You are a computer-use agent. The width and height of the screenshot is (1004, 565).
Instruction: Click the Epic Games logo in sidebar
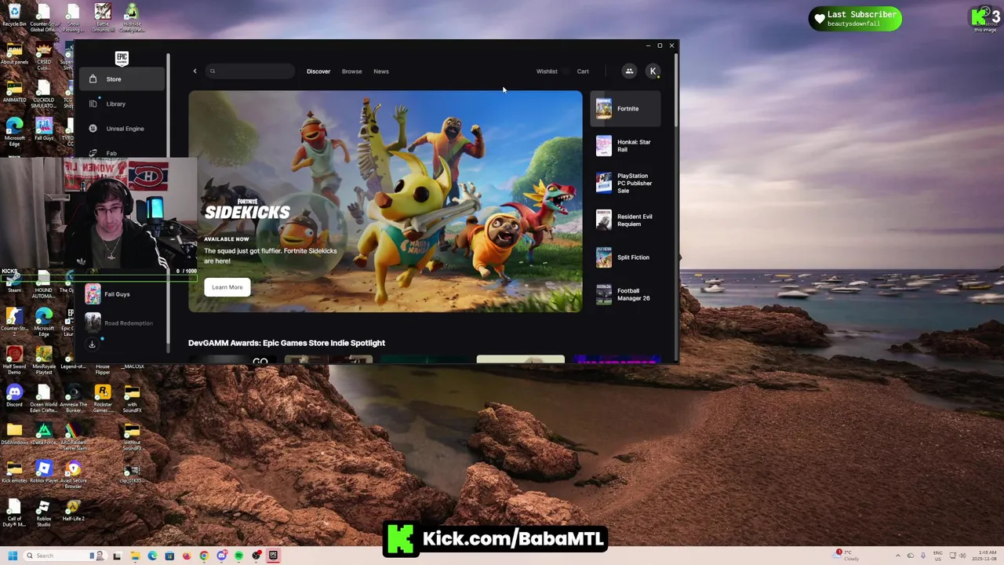tap(122, 57)
